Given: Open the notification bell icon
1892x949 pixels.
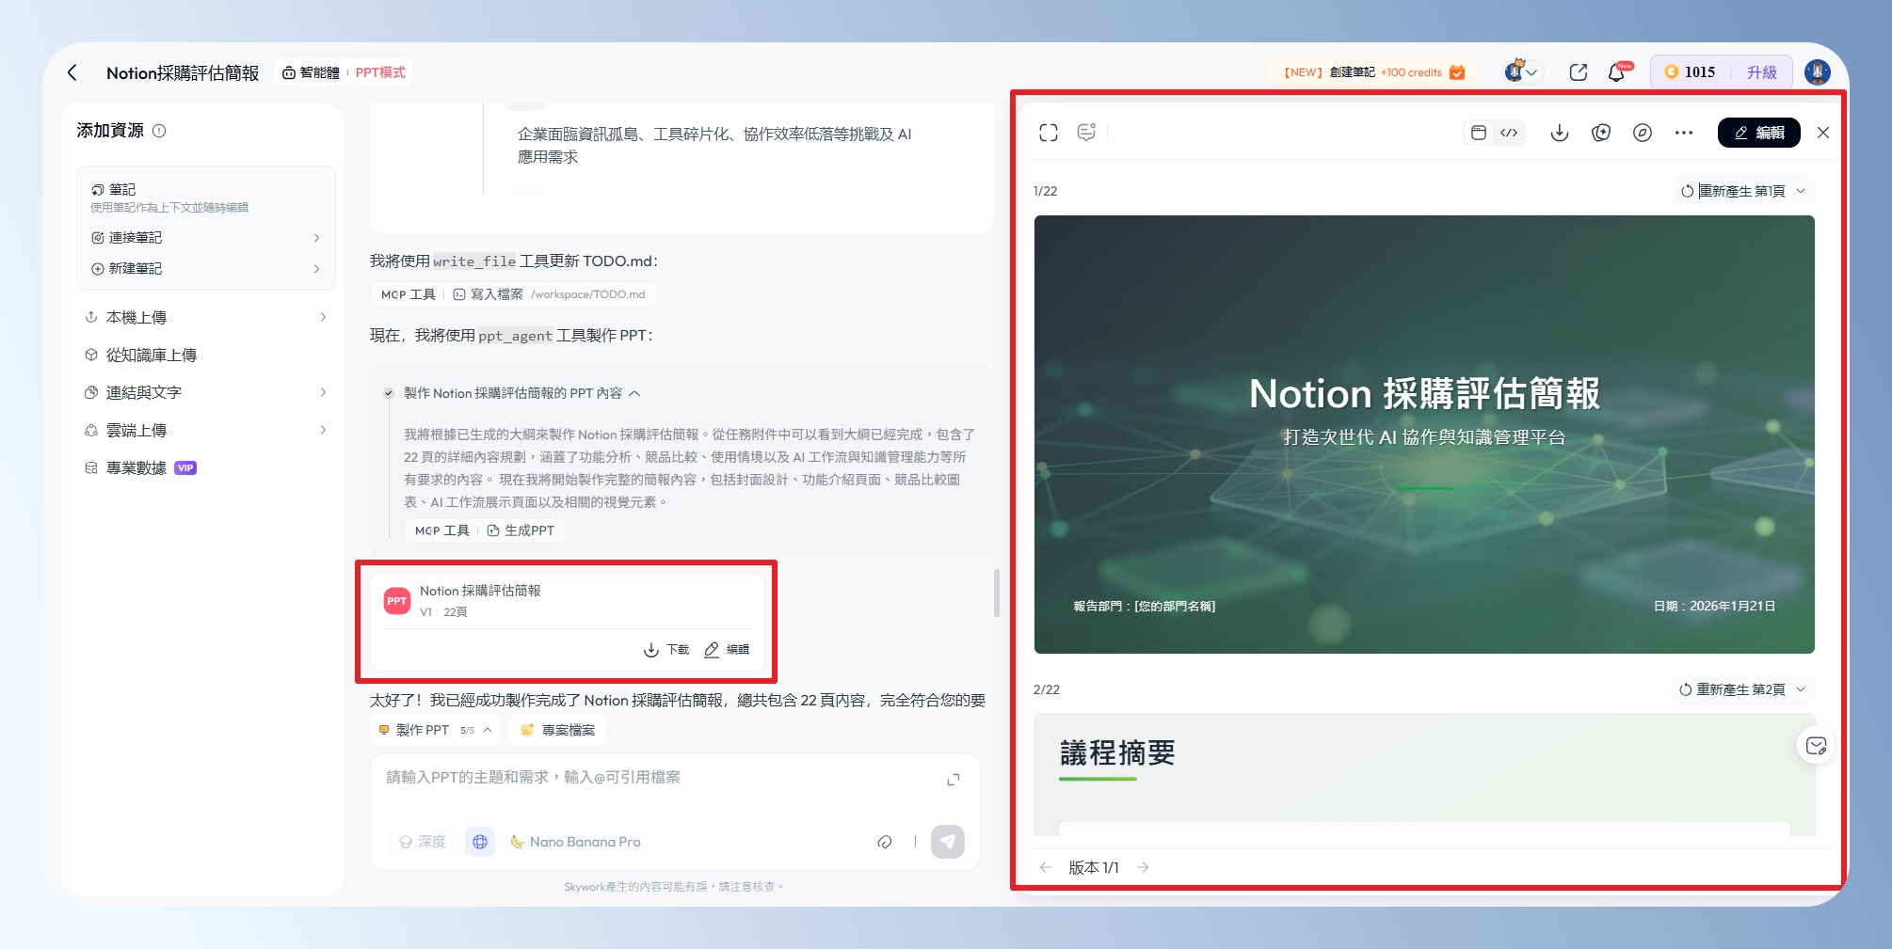Looking at the screenshot, I should (x=1617, y=72).
